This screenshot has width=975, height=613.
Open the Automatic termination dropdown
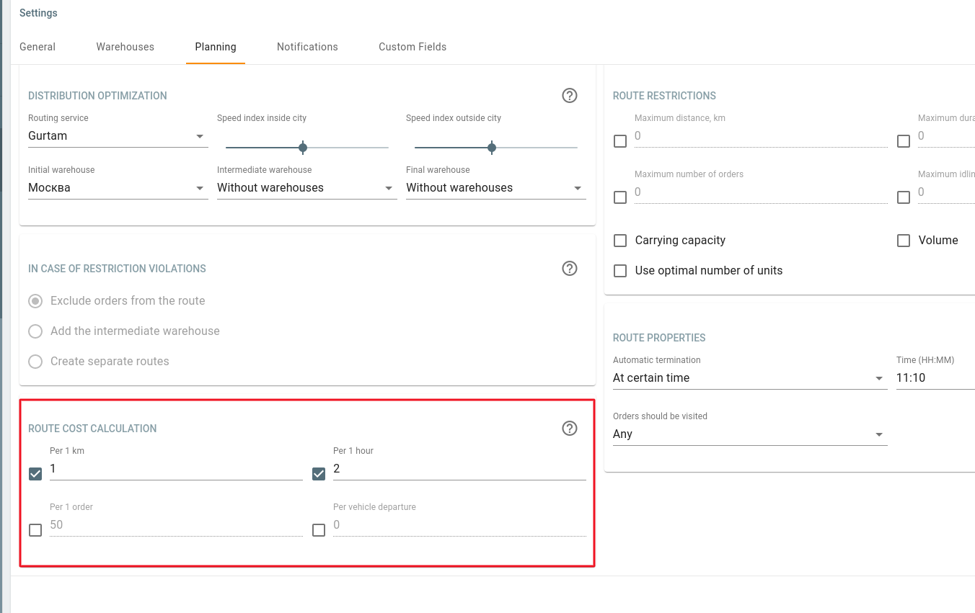point(749,378)
